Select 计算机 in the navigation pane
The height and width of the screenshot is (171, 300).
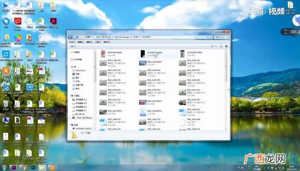[75, 96]
